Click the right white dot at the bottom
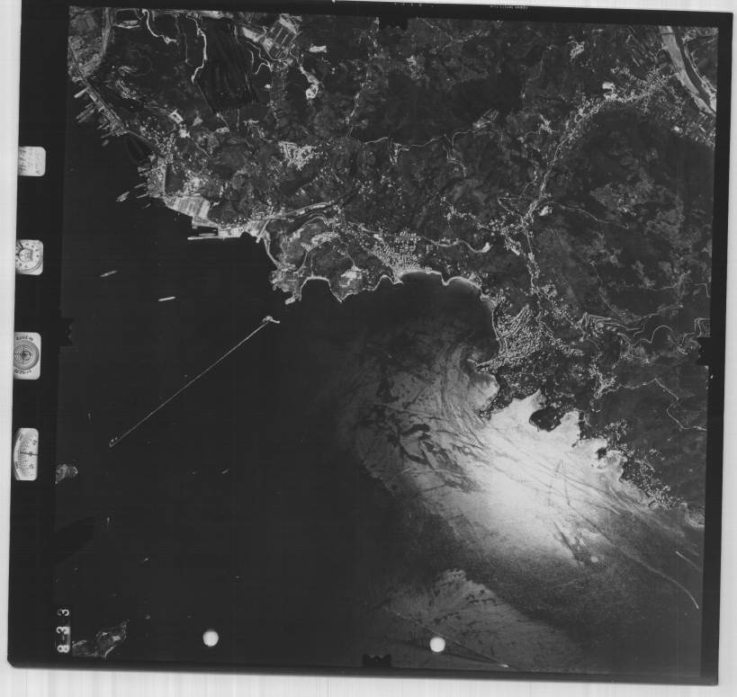Image resolution: width=737 pixels, height=697 pixels. pos(437,644)
